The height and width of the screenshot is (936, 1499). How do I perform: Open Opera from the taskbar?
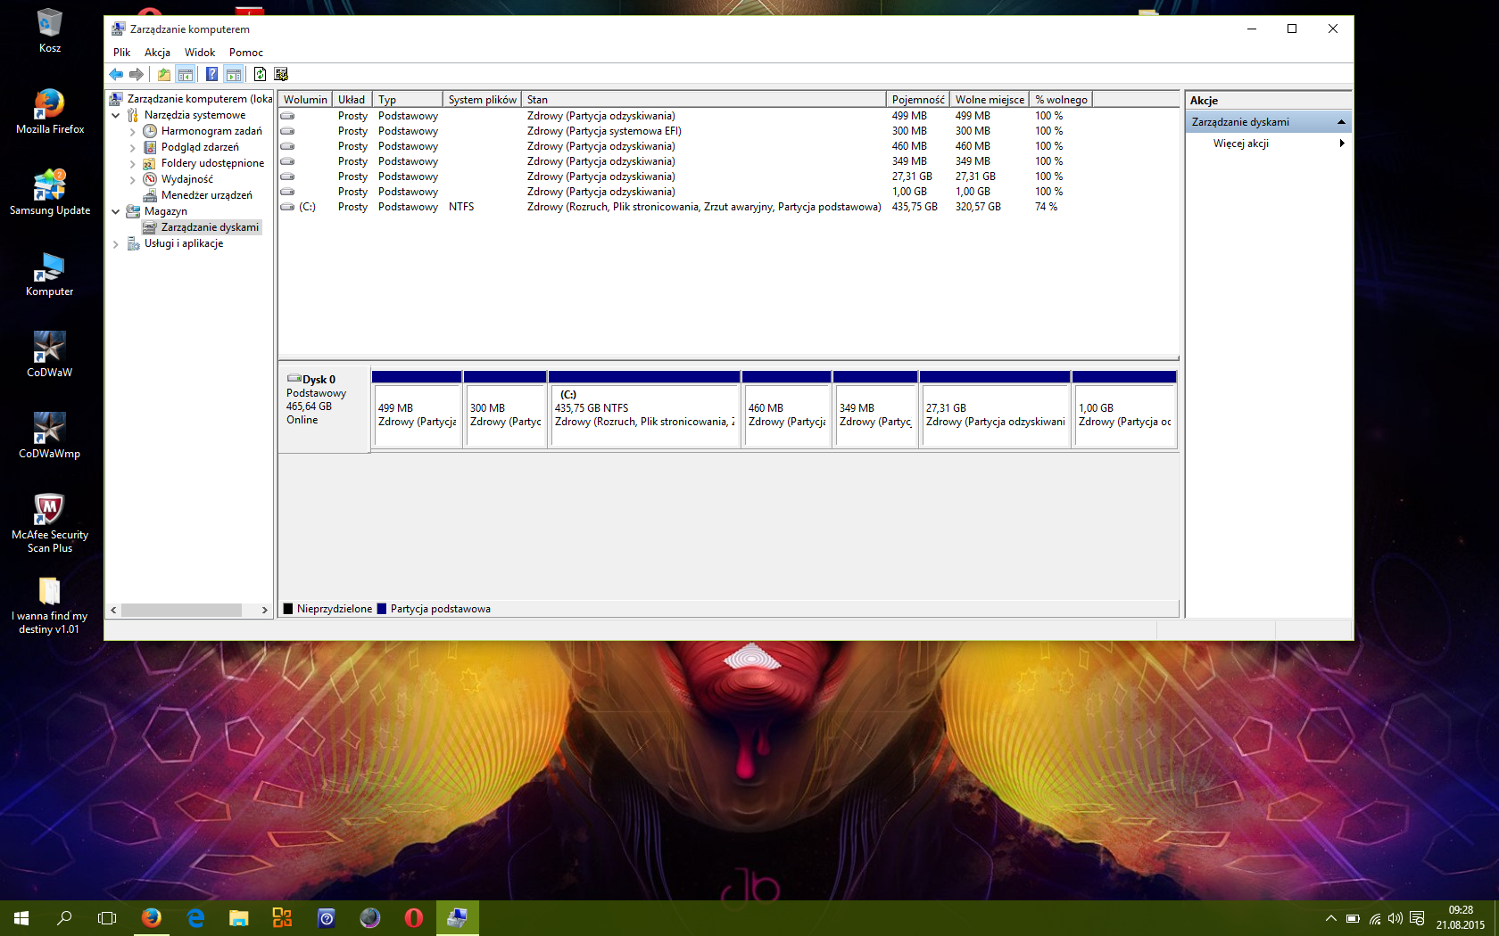click(413, 918)
